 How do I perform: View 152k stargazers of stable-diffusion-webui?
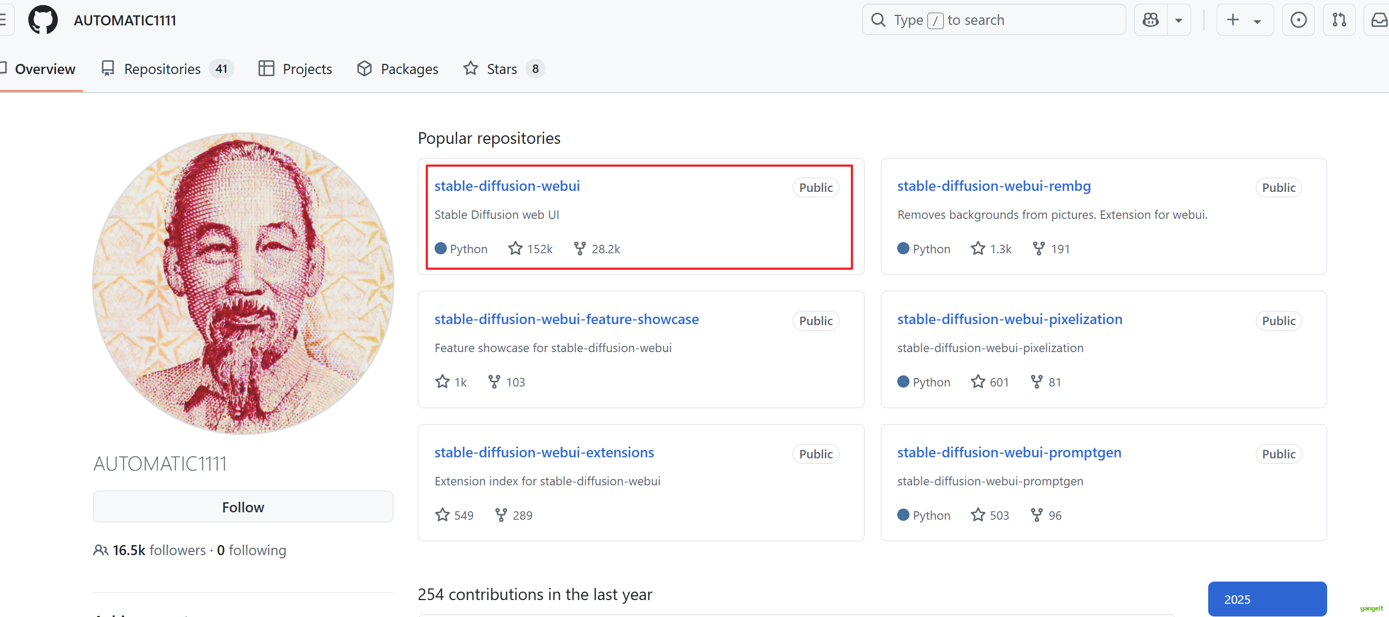530,248
